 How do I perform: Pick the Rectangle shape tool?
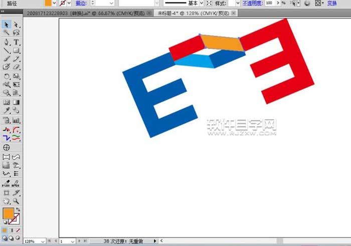point(17,50)
